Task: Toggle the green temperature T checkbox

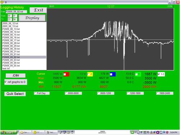Action: tap(136, 74)
